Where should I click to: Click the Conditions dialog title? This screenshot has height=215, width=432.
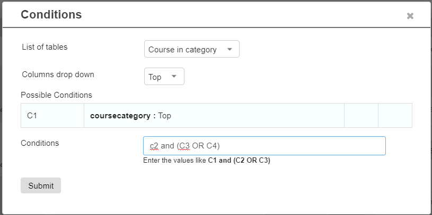[51, 15]
